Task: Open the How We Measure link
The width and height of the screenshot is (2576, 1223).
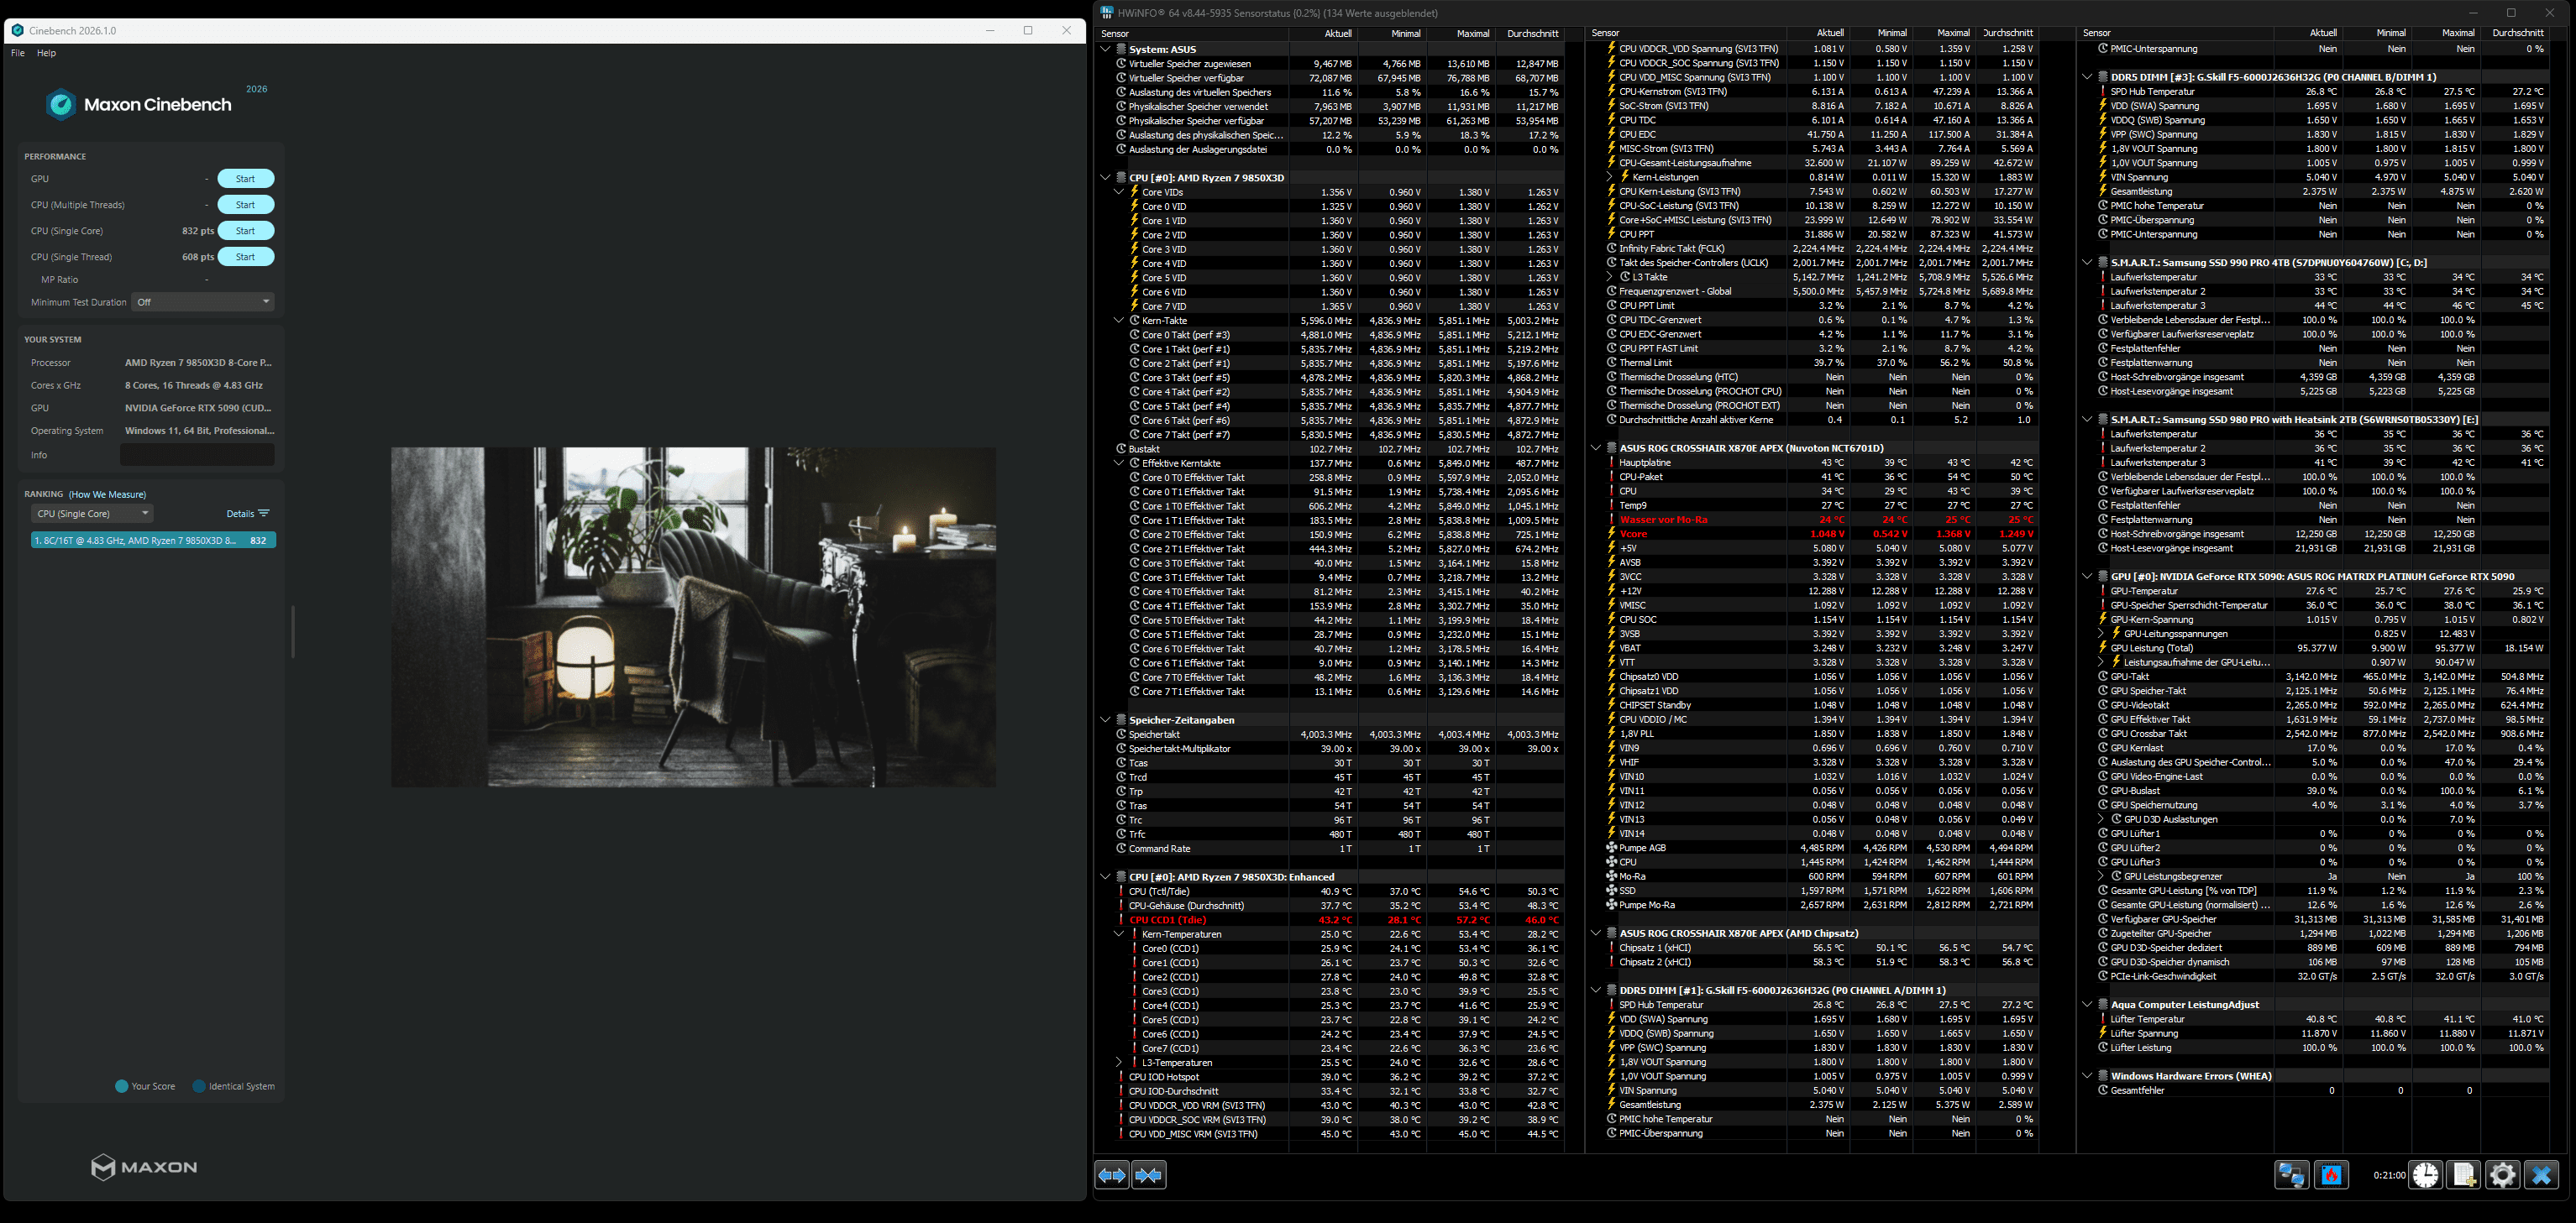Action: coord(107,494)
